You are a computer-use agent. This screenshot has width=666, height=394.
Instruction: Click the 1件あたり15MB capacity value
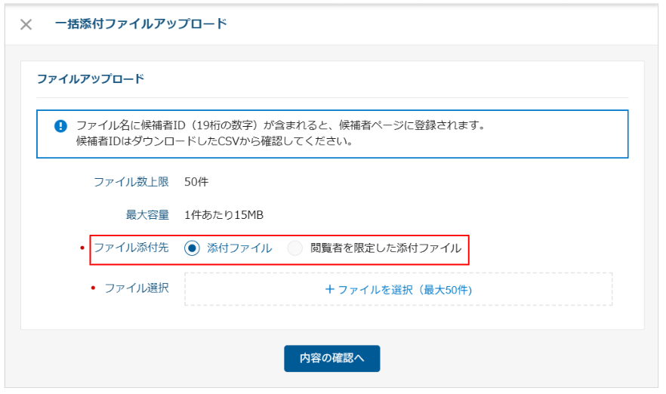(224, 215)
